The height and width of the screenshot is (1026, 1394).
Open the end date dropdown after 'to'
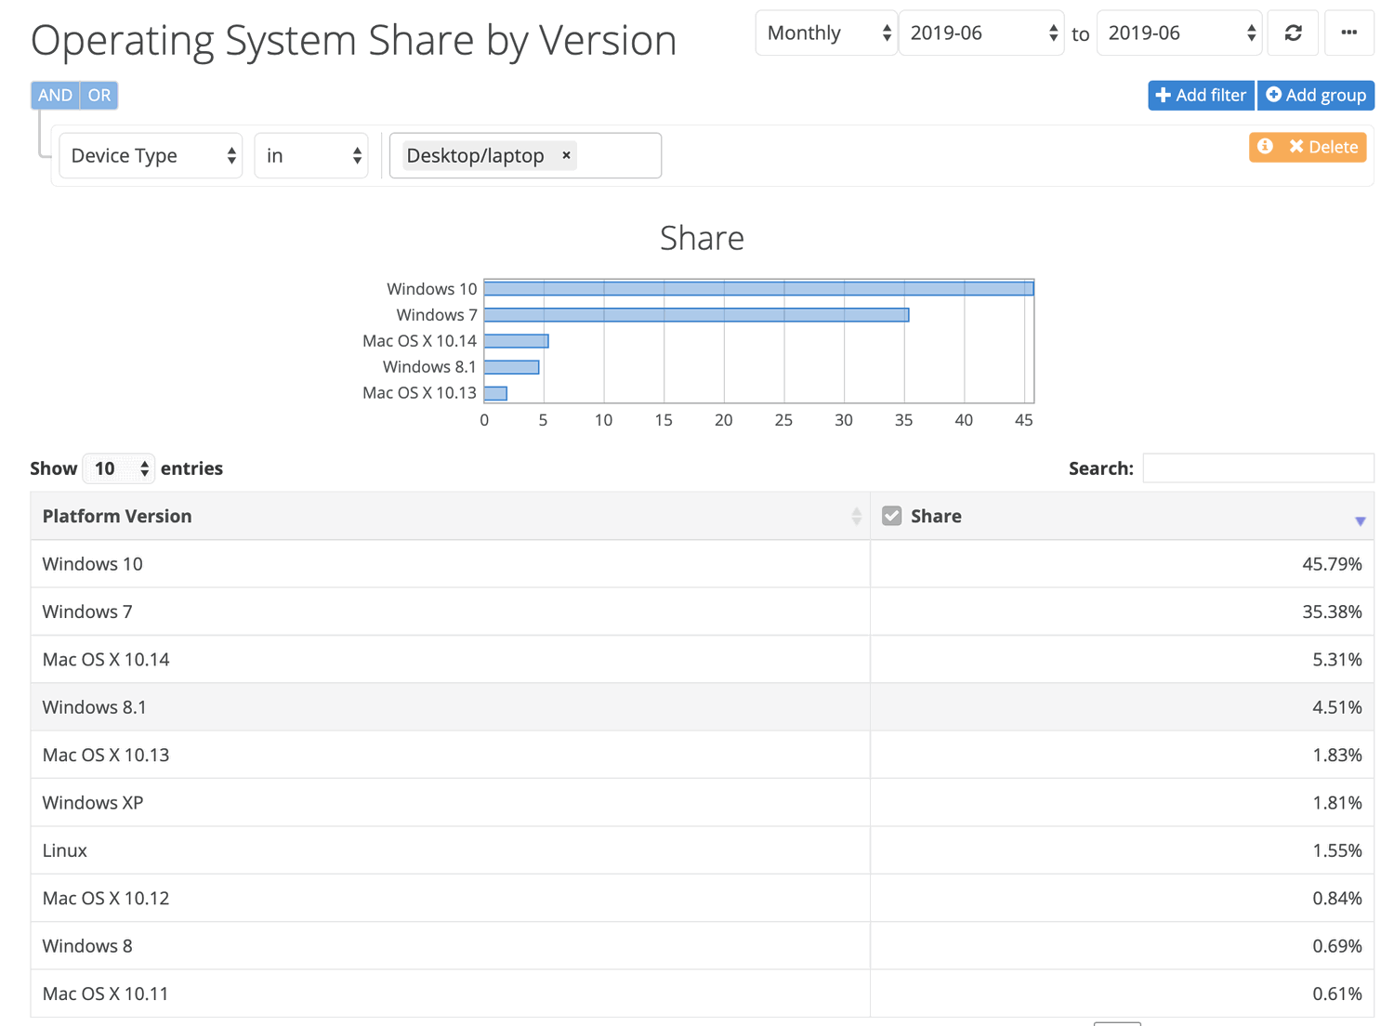(x=1178, y=33)
